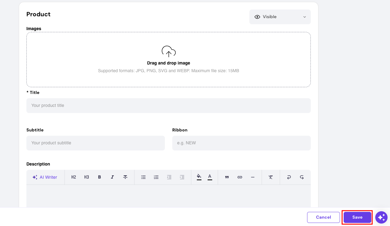
Task: Open the product visibility dropdown
Action: pyautogui.click(x=279, y=17)
